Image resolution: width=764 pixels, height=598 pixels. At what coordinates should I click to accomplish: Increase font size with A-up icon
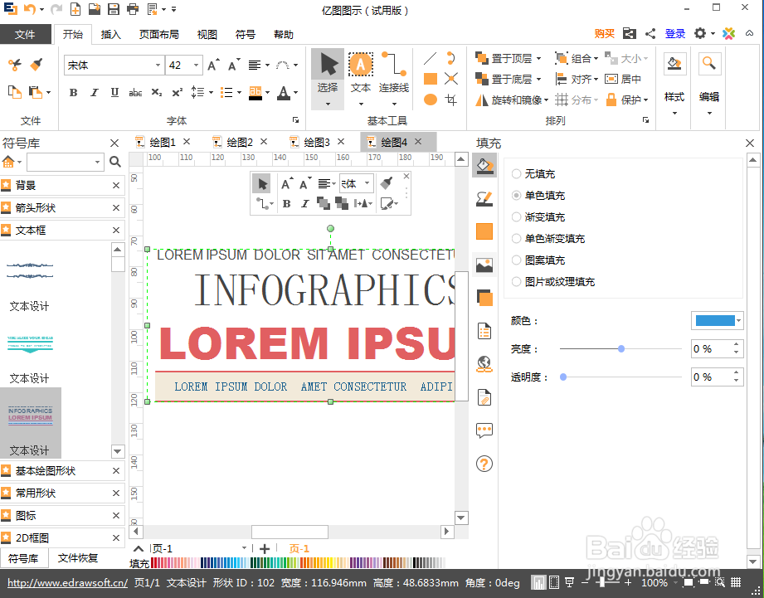coord(213,66)
